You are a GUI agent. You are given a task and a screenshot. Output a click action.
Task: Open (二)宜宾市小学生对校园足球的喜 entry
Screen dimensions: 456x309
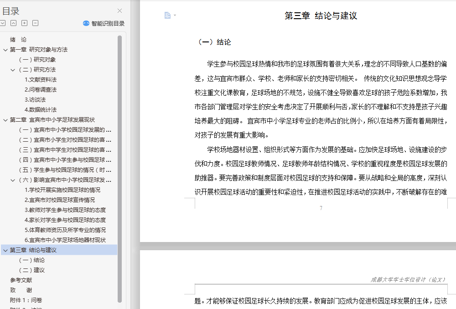65,140
